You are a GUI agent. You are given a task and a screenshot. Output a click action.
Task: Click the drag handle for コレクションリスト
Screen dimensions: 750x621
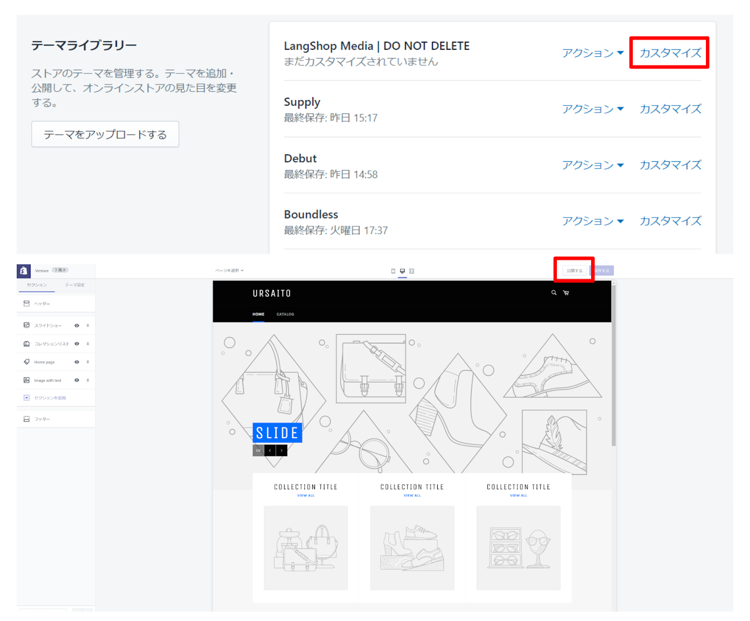88,344
